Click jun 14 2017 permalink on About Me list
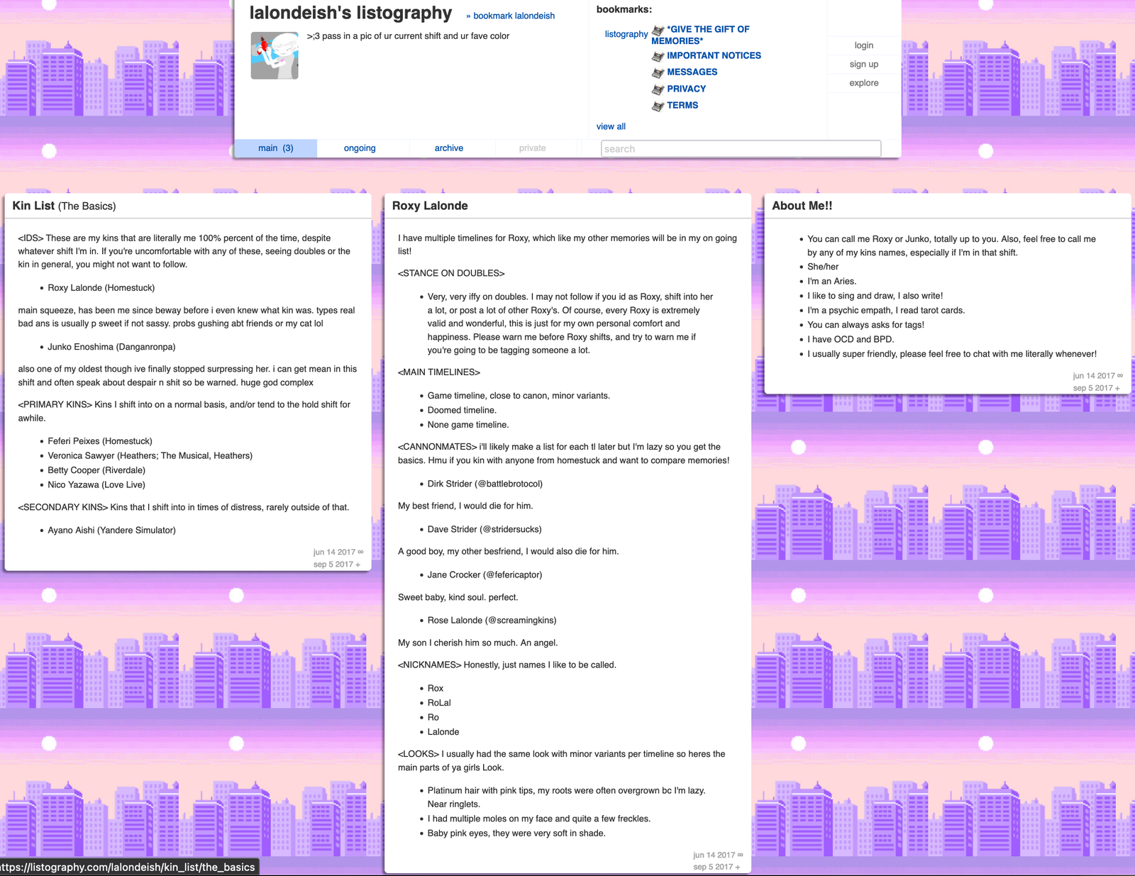The height and width of the screenshot is (876, 1135). click(1097, 376)
